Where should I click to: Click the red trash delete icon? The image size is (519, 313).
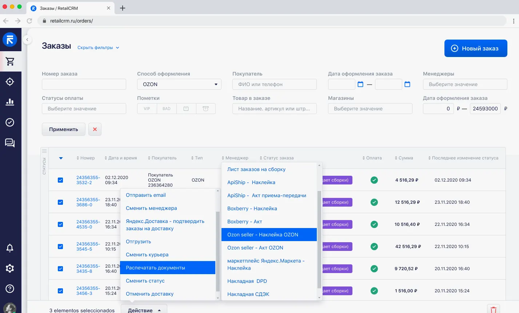(x=494, y=309)
